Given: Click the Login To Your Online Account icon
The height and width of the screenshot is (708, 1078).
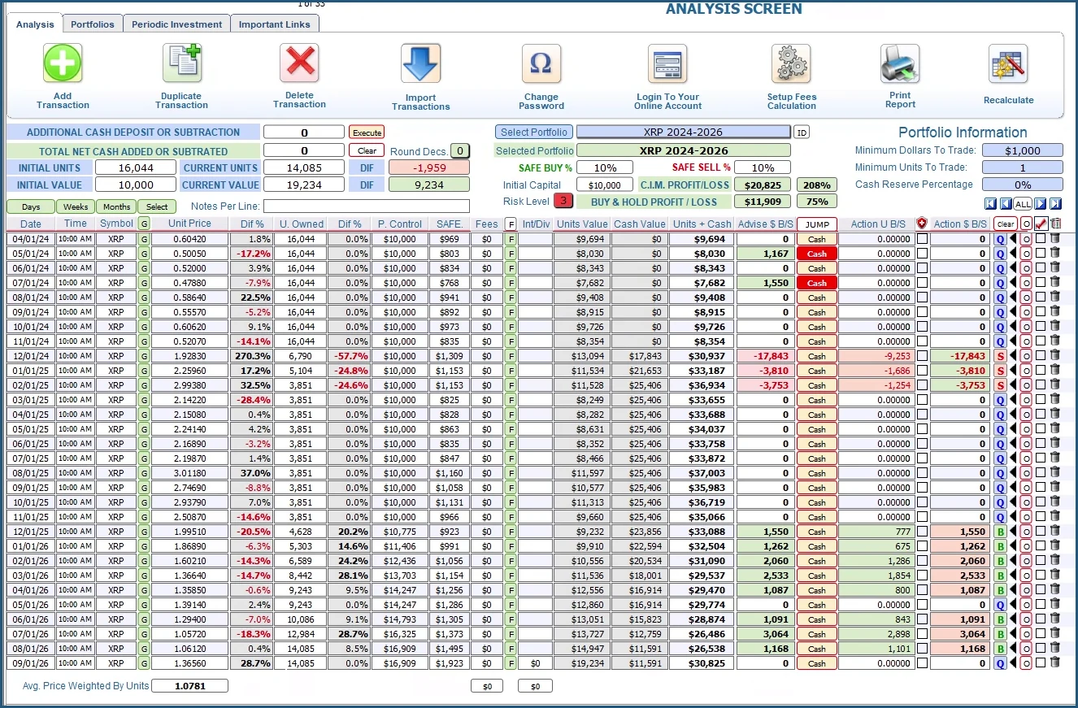Looking at the screenshot, I should point(667,63).
